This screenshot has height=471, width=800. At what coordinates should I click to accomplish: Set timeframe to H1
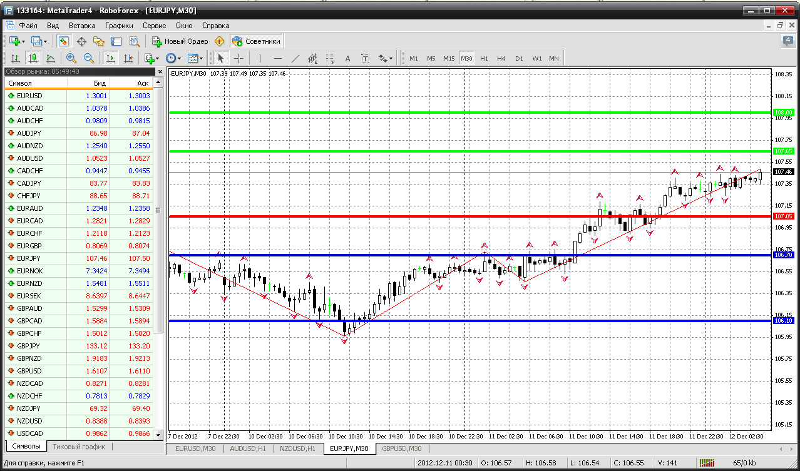484,58
